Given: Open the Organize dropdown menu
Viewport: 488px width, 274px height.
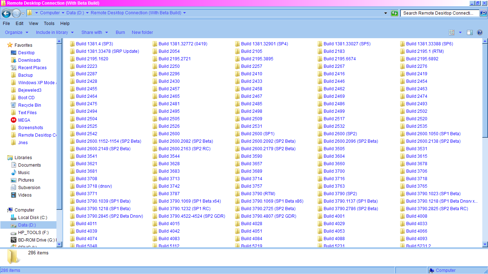Looking at the screenshot, I should (16, 32).
